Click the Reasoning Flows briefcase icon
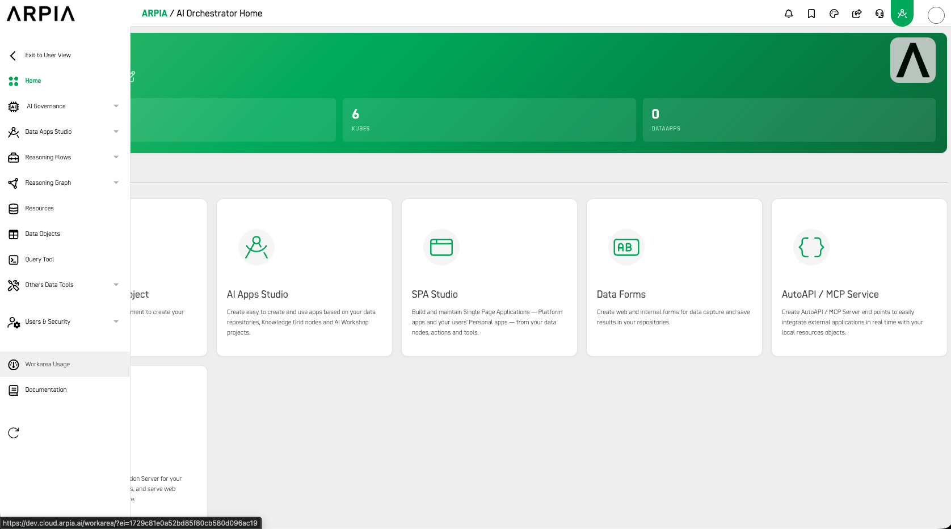Image resolution: width=951 pixels, height=529 pixels. [x=14, y=158]
